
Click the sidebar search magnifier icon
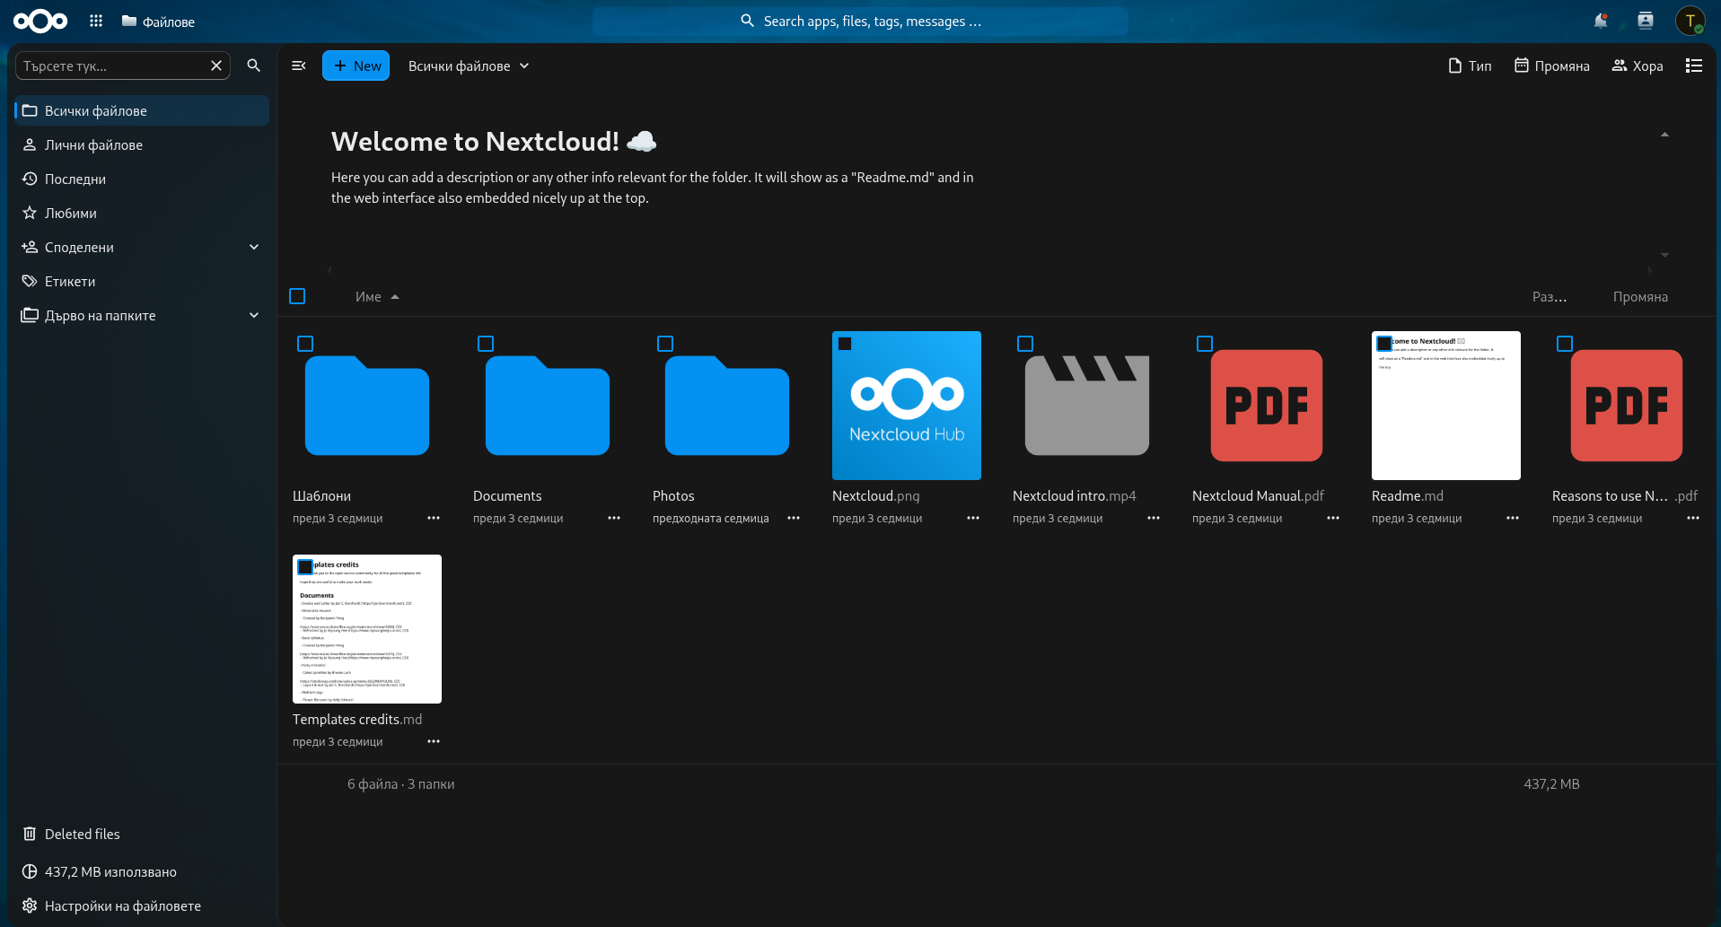point(254,66)
